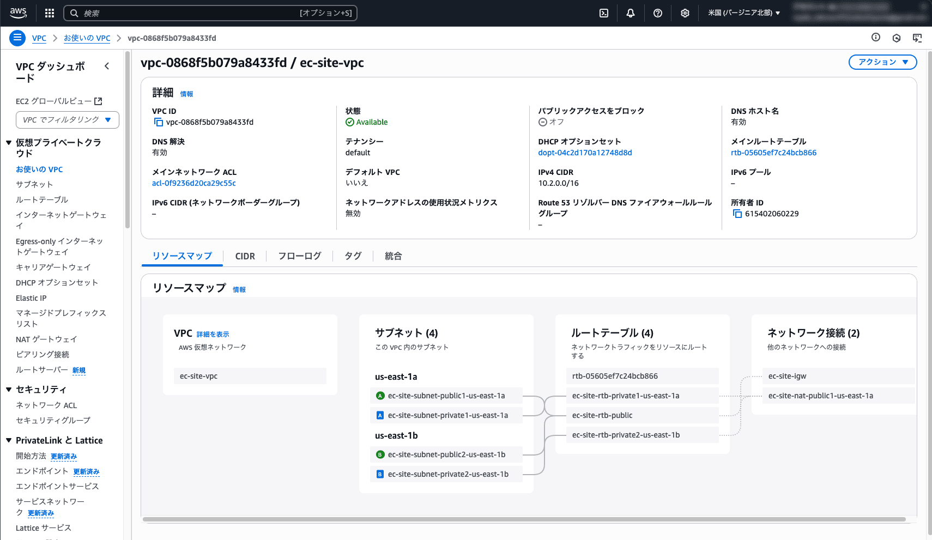
Task: Open the settings gear in header
Action: (685, 13)
